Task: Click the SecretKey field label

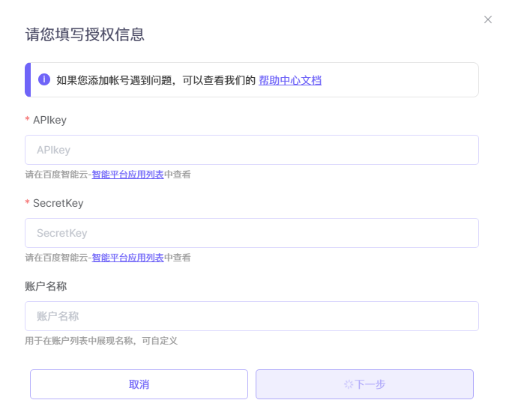Action: point(58,203)
